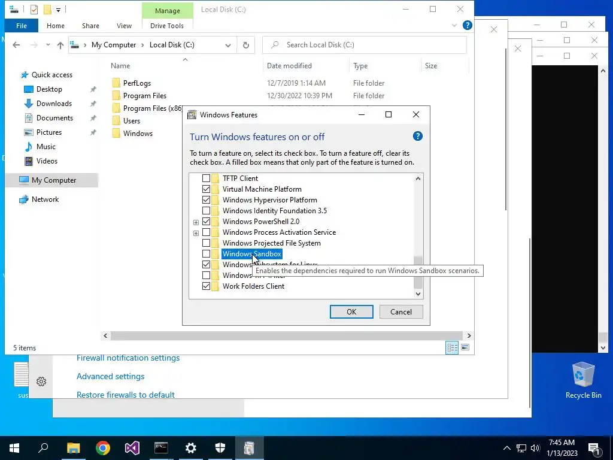Image resolution: width=613 pixels, height=460 pixels.
Task: Enable the Windows Sandbox checkbox
Action: [206, 254]
